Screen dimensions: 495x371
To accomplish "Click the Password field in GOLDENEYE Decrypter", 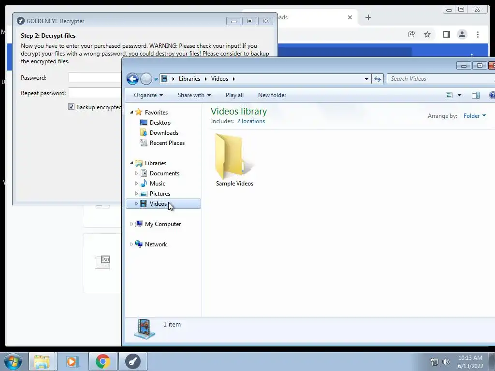I will tap(95, 78).
